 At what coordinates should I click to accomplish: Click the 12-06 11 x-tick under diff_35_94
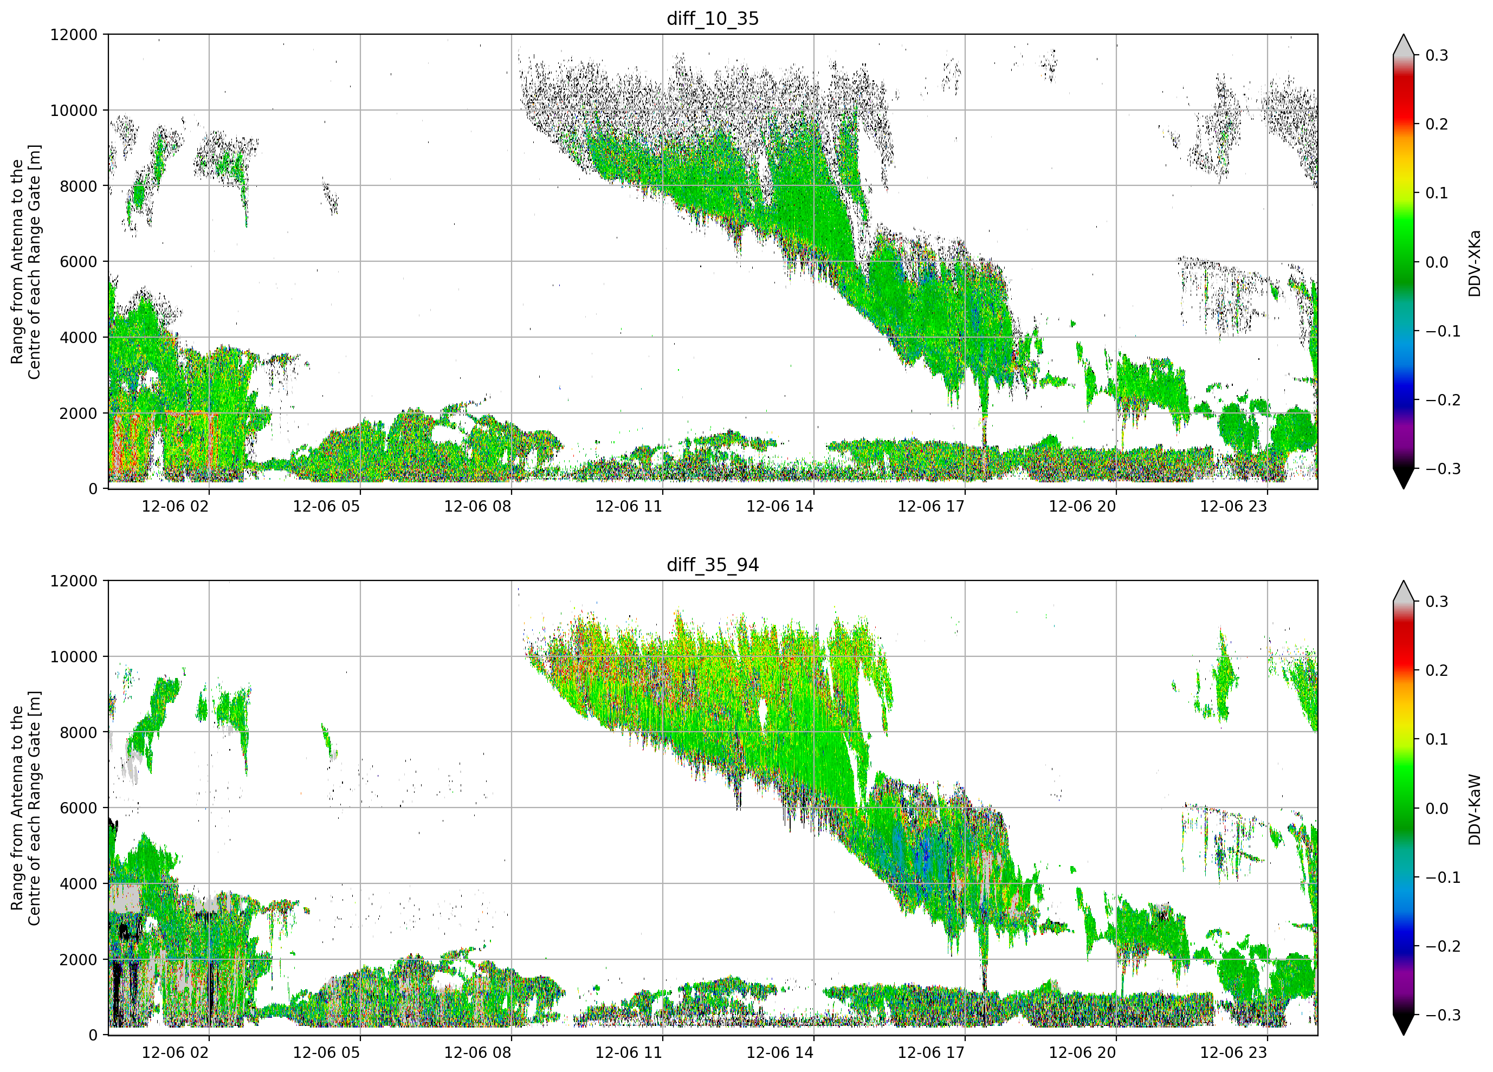[629, 1053]
